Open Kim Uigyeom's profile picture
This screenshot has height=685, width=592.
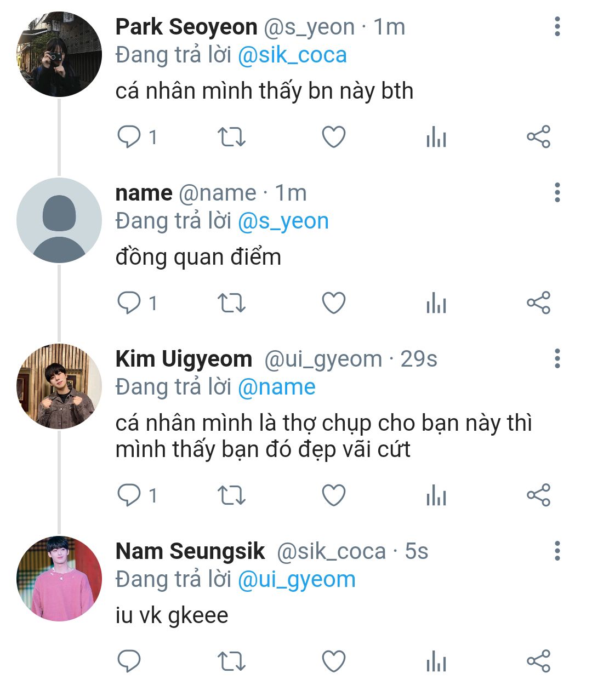click(x=59, y=386)
